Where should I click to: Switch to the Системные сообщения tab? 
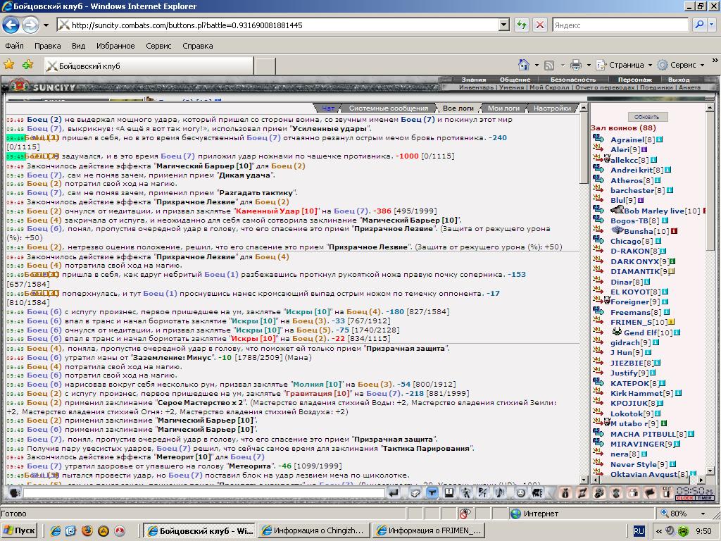(388, 108)
